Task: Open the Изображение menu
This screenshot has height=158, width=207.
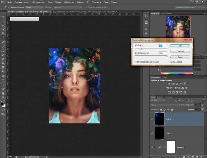Action: [x=39, y=2]
